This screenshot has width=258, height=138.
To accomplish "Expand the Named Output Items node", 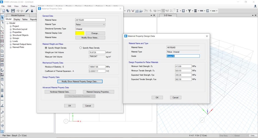I will pos(11,44).
